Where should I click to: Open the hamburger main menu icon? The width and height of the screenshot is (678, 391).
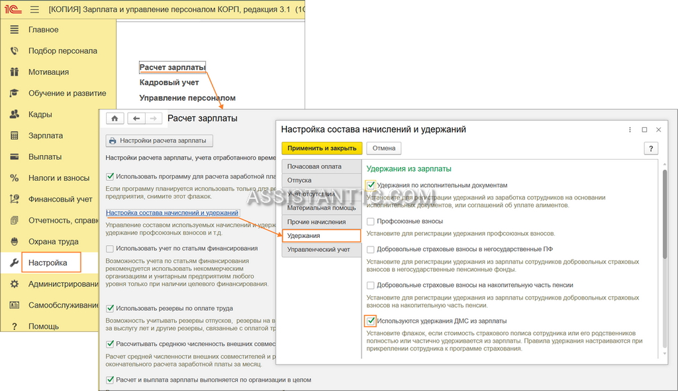pyautogui.click(x=34, y=9)
